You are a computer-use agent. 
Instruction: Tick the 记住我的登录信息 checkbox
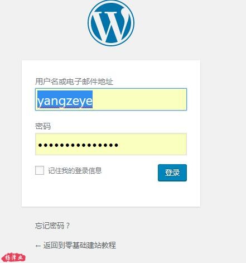coord(40,170)
